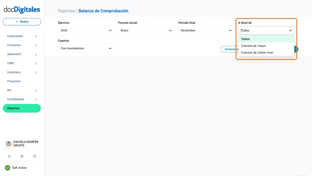Select Todos in the A Nivel de list
The width and height of the screenshot is (312, 176).
point(245,39)
